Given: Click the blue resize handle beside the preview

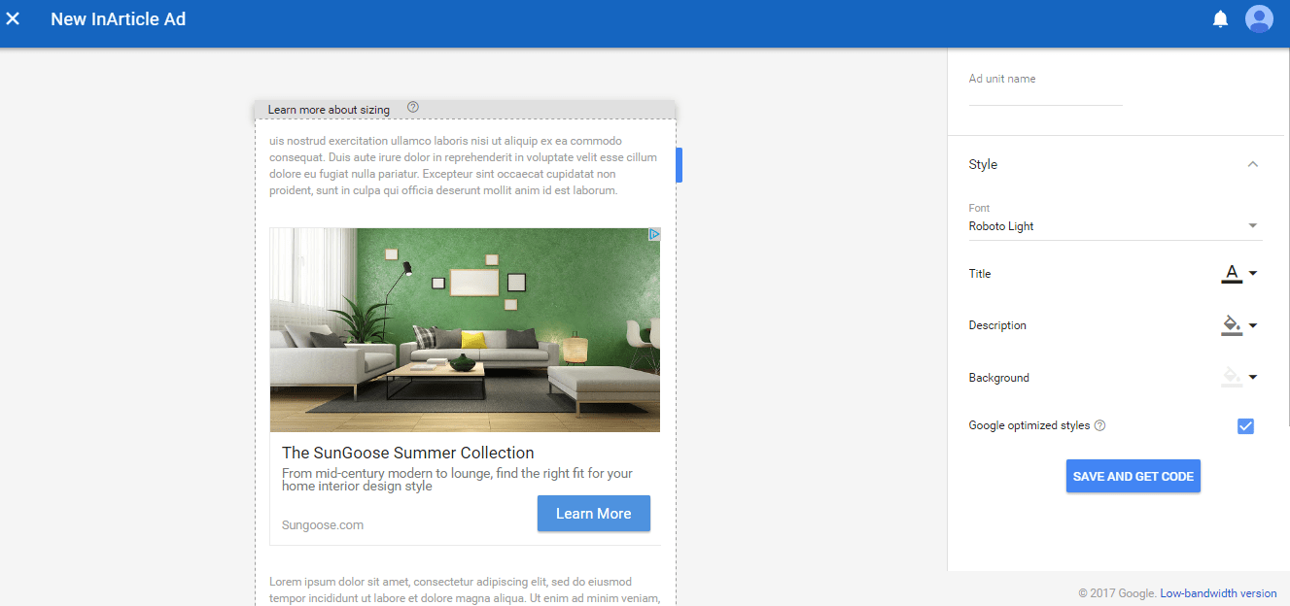Looking at the screenshot, I should pyautogui.click(x=679, y=165).
